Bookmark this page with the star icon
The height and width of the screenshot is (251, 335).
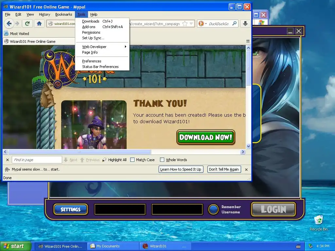tap(185, 24)
